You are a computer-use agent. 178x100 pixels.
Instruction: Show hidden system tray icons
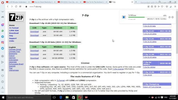pos(149,97)
